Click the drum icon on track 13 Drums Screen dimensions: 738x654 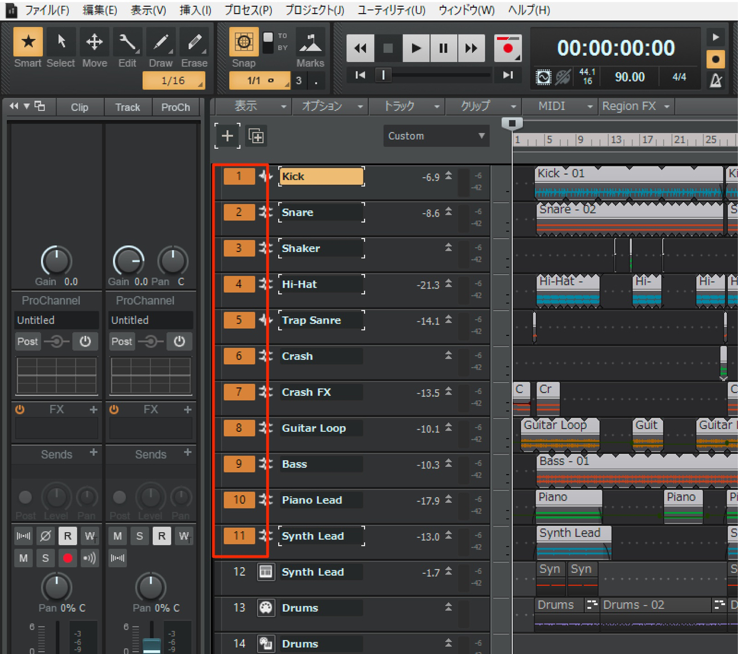tap(266, 608)
